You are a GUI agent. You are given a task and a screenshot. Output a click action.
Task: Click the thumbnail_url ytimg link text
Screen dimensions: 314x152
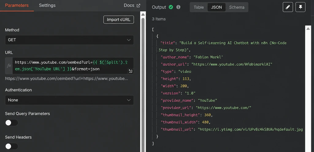coord(250,129)
